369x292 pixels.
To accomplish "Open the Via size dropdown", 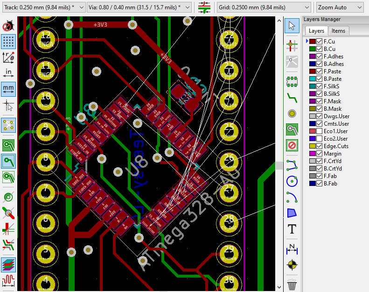I will click(x=139, y=7).
